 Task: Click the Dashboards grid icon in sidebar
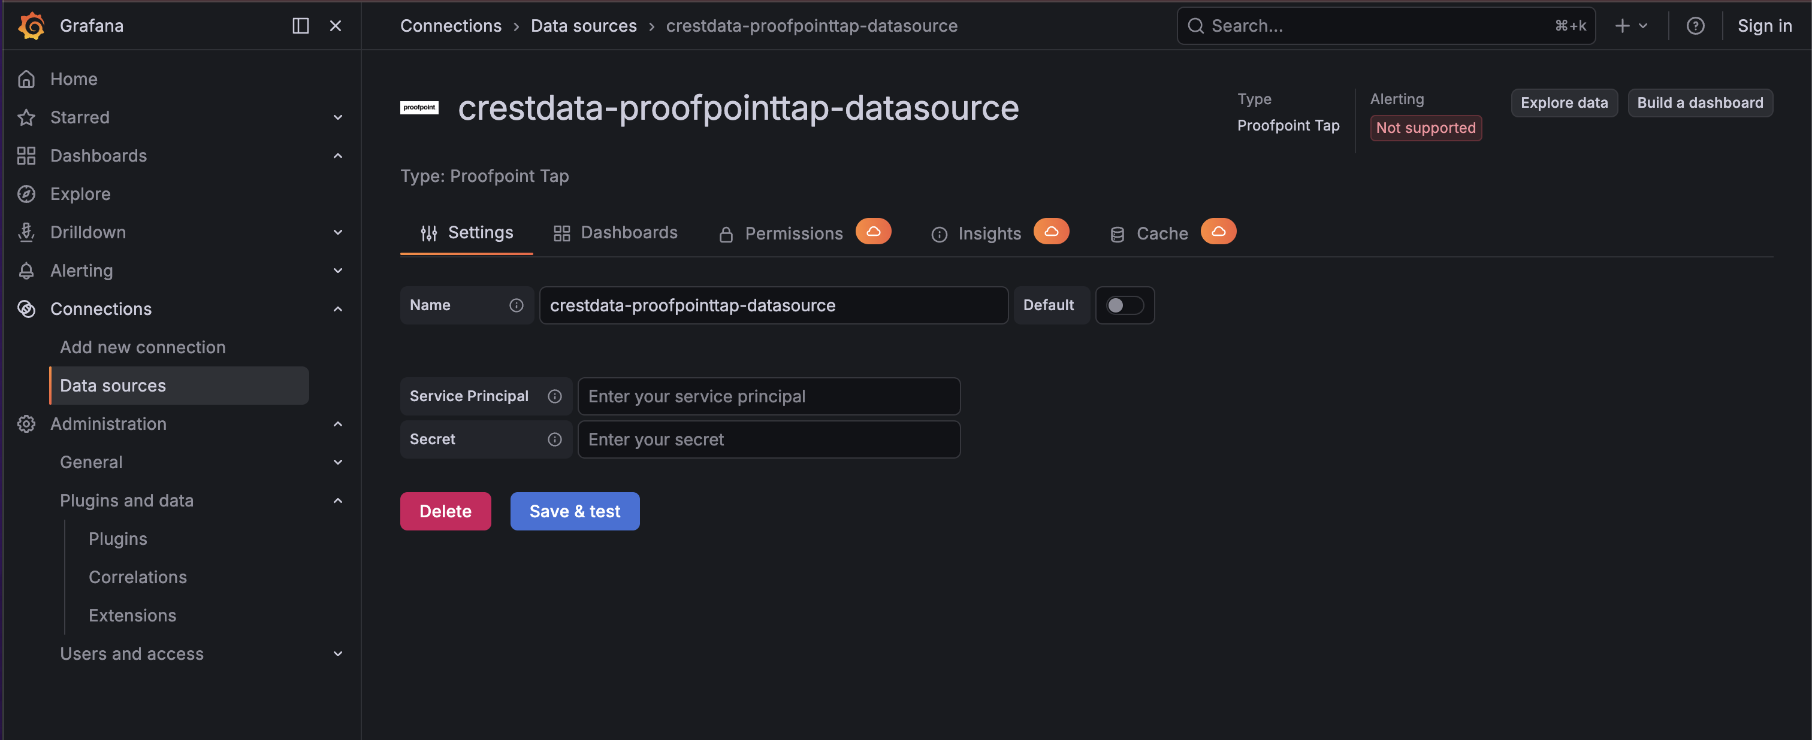tap(27, 155)
